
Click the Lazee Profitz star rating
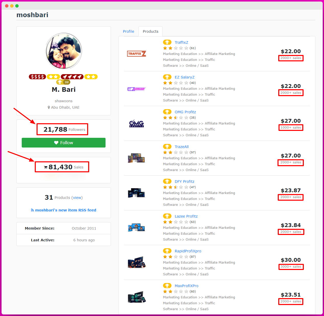[176, 222]
